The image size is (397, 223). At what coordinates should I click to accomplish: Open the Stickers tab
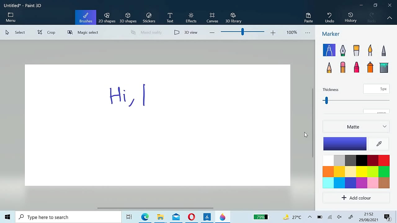click(x=149, y=17)
